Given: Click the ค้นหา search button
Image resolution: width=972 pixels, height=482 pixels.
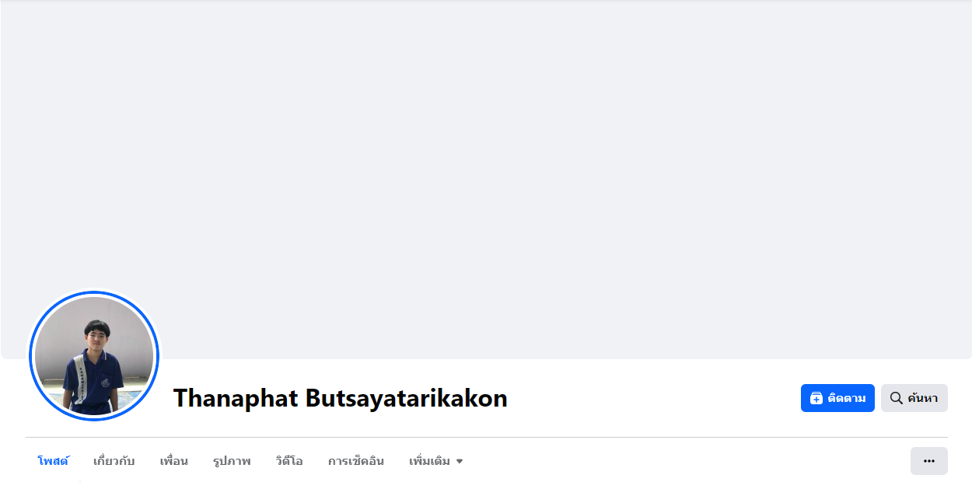Looking at the screenshot, I should point(914,398).
